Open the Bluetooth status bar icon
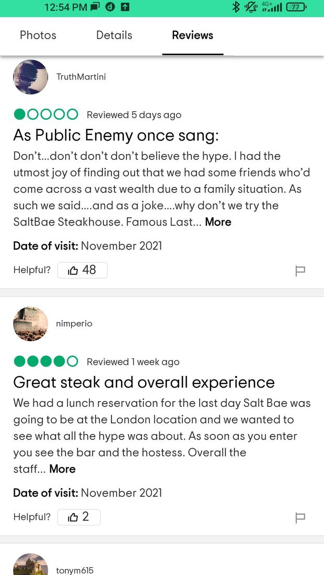Viewport: 324px width, 575px height. tap(236, 7)
